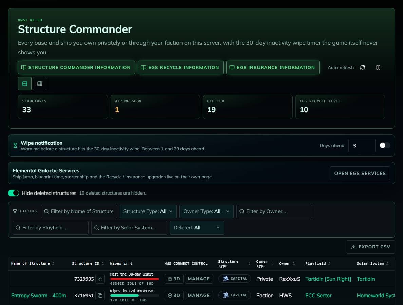
Task: Click the HWS+ RE EU server label
Action: [30, 20]
